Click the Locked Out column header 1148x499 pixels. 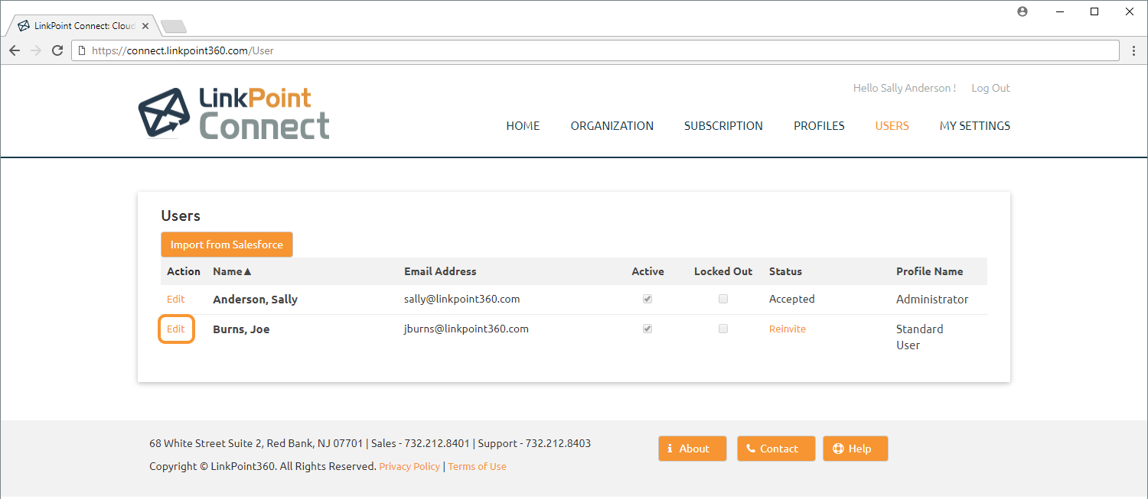(723, 271)
